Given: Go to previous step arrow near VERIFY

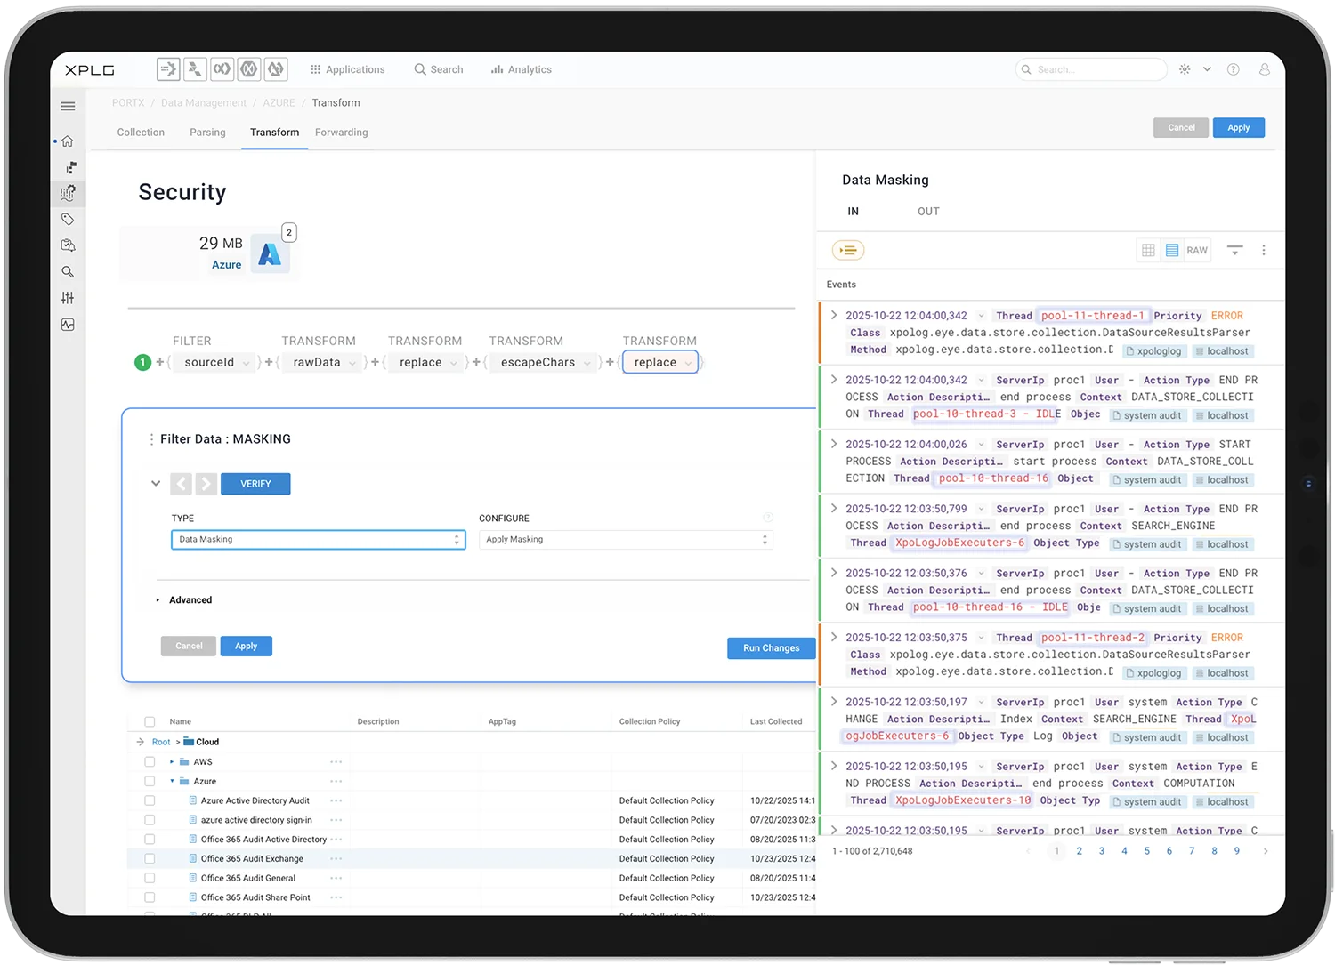Looking at the screenshot, I should [x=182, y=484].
